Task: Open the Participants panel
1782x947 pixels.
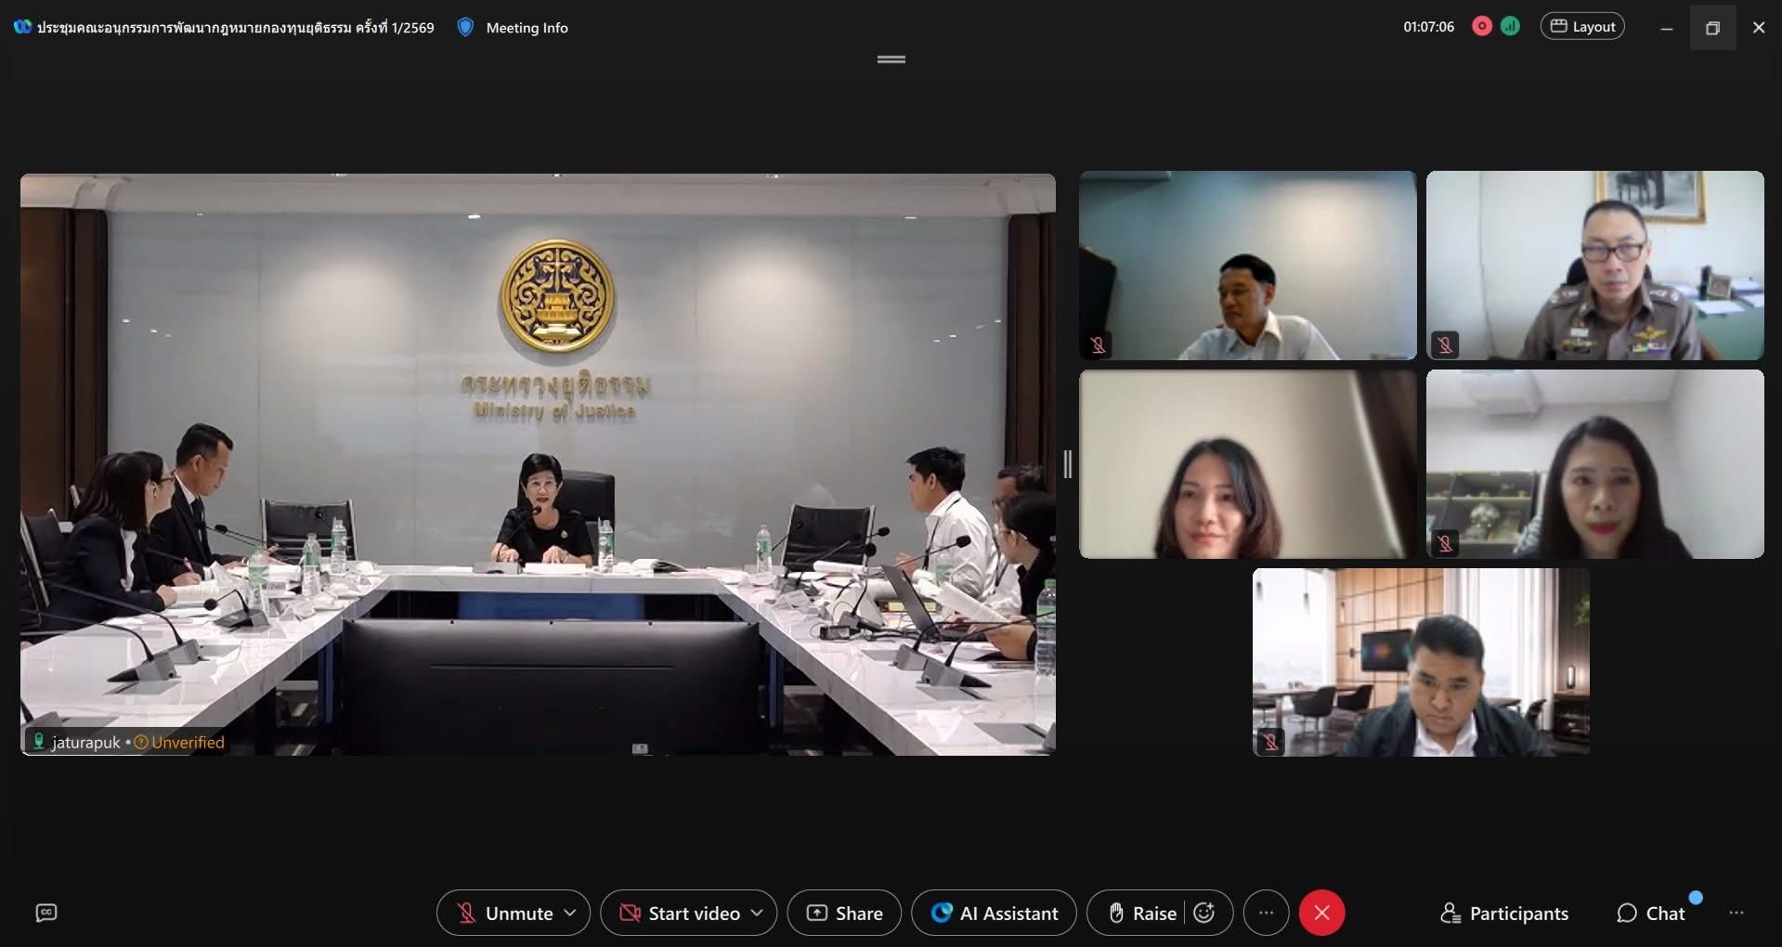Action: 1504,914
